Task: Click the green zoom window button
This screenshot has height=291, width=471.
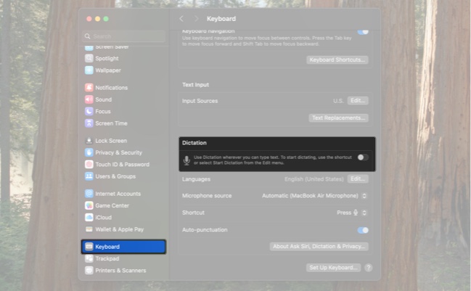Action: coord(106,19)
